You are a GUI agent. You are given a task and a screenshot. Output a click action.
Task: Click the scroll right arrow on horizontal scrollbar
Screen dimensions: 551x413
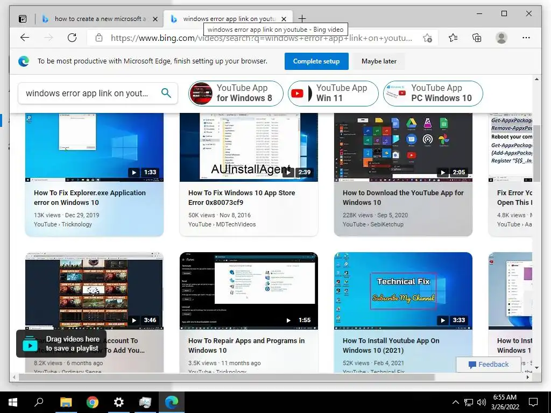[x=528, y=377]
